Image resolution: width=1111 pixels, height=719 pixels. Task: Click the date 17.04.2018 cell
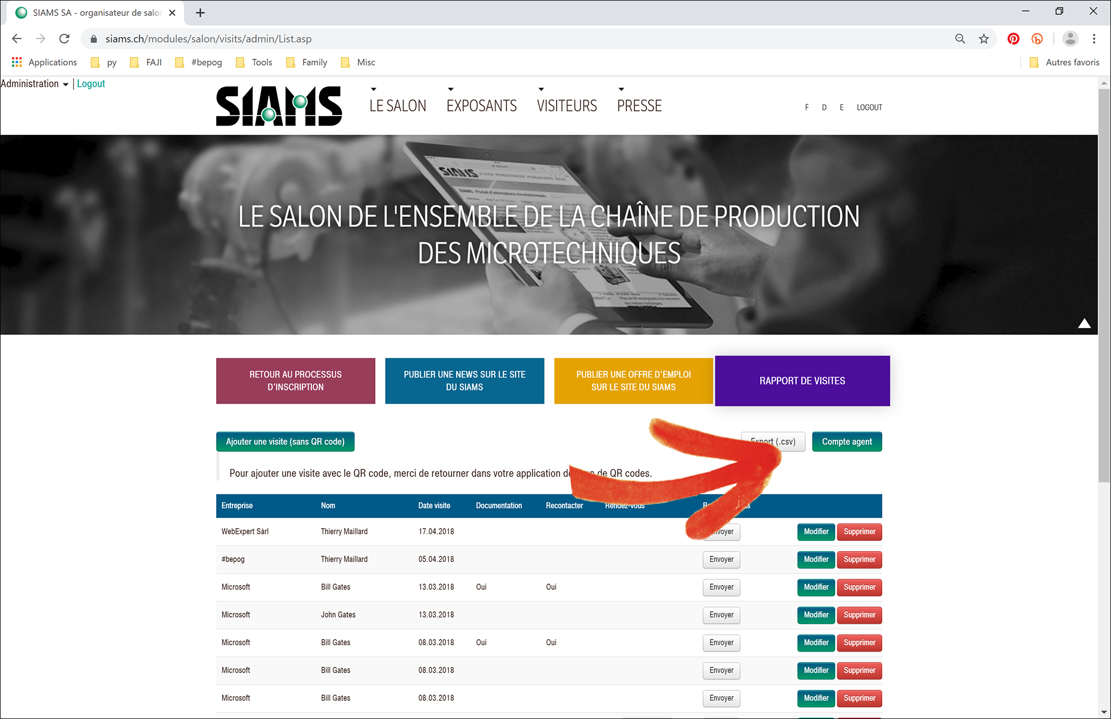pos(436,532)
